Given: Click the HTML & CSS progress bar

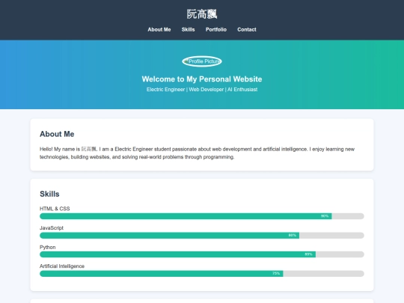Looking at the screenshot, I should tap(202, 216).
